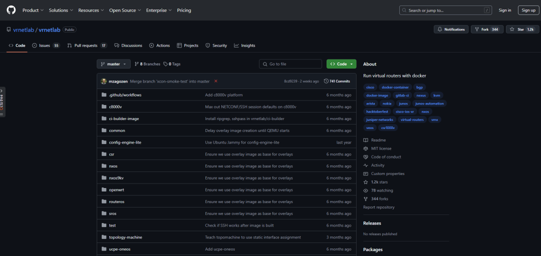Open commit message 'Add c8000v platform' for .github/workflows

[224, 95]
